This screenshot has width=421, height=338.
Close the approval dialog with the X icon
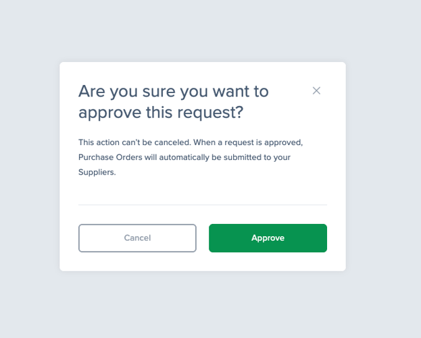pyautogui.click(x=316, y=90)
